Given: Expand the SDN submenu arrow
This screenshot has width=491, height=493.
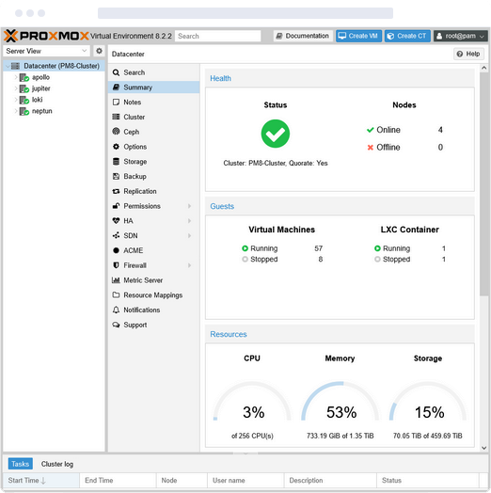Looking at the screenshot, I should tap(190, 235).
